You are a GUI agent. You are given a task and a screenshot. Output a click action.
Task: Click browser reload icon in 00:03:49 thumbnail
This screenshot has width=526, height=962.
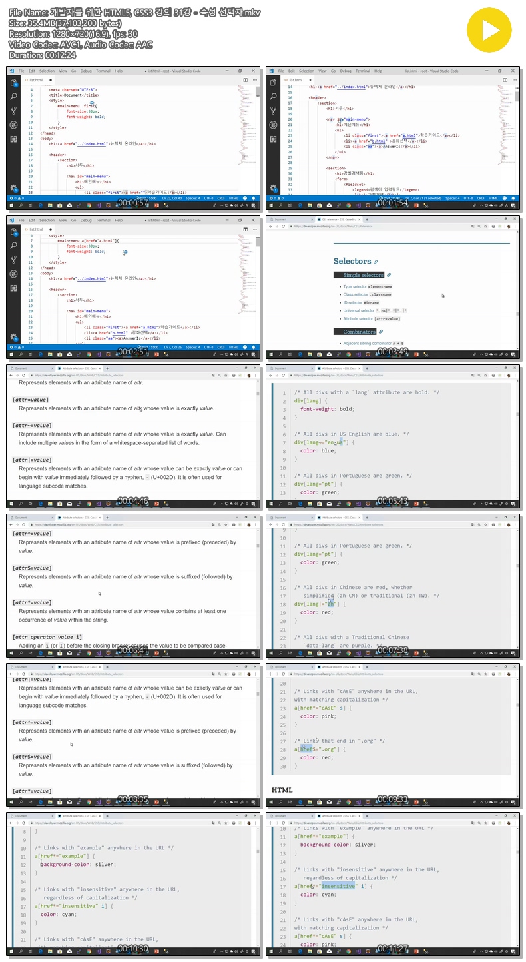[x=283, y=226]
